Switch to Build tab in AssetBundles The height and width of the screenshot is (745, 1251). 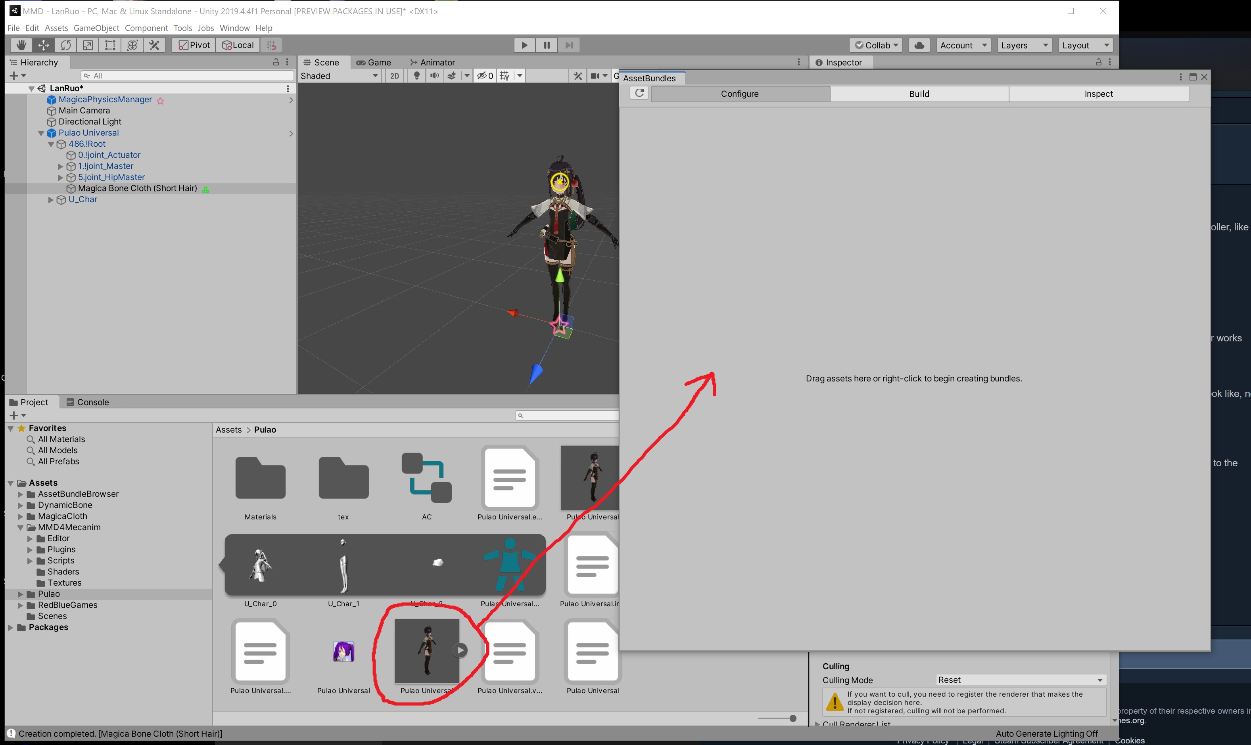[919, 94]
